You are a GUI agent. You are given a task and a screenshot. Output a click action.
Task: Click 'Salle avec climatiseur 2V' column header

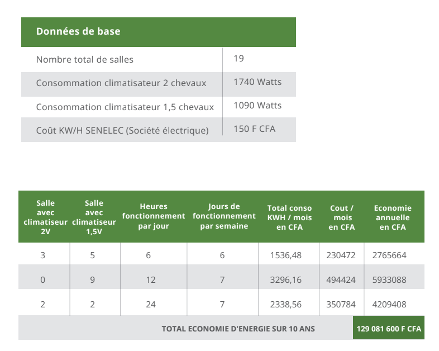(x=45, y=217)
